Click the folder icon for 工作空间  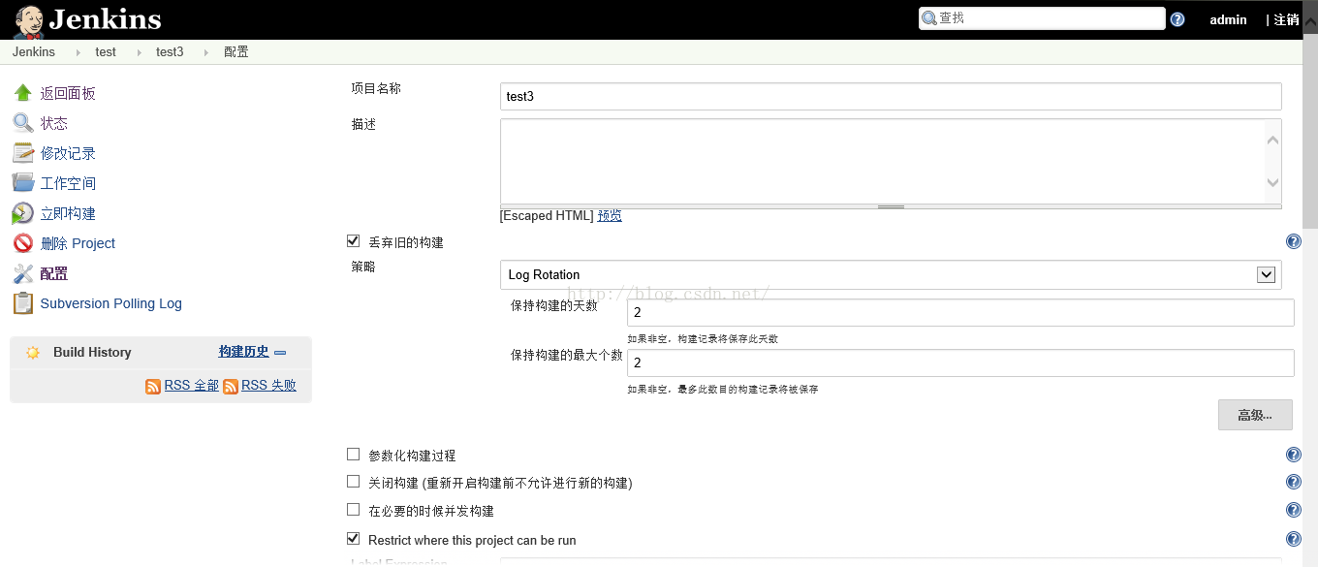(23, 183)
